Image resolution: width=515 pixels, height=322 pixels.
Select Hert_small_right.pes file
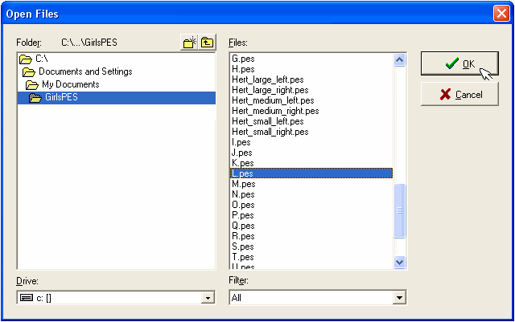(x=270, y=132)
